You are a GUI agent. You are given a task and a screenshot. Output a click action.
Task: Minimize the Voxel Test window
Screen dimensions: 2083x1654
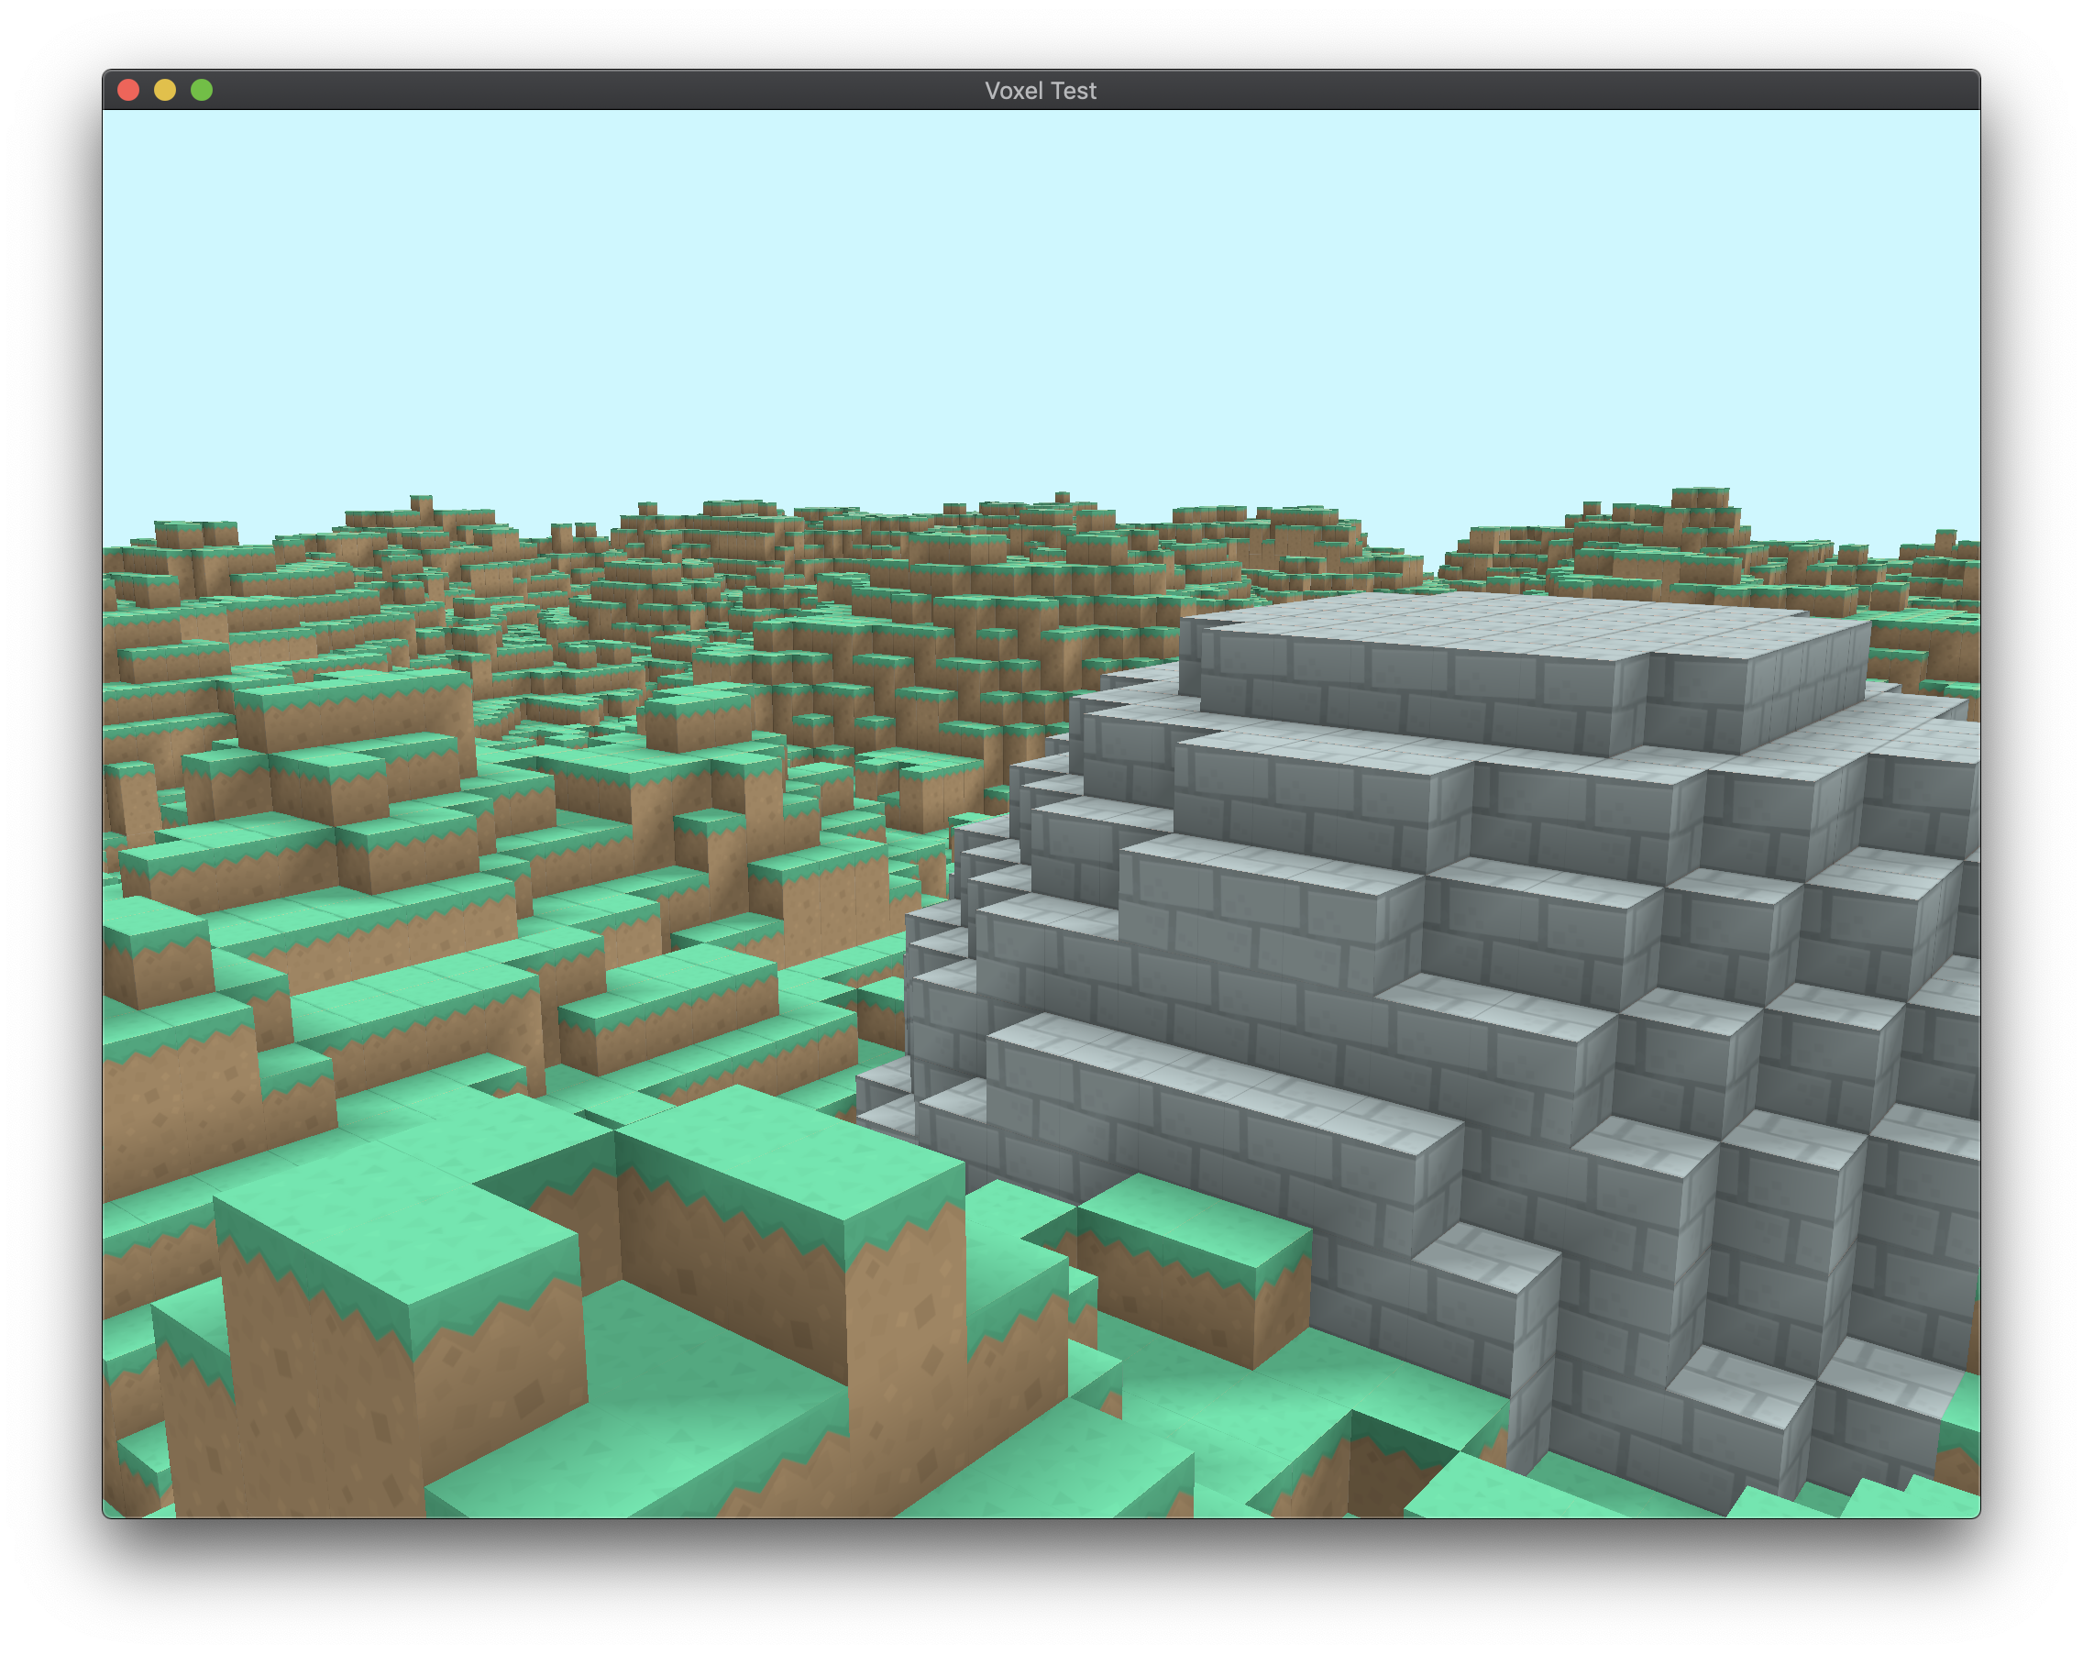point(165,90)
